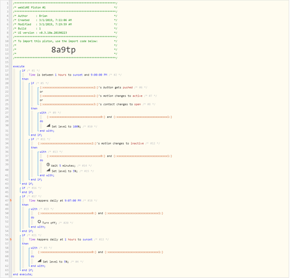Screen dimensions: 291x278
Task: Click the Set level icon on statement #4
Action: (39, 261)
